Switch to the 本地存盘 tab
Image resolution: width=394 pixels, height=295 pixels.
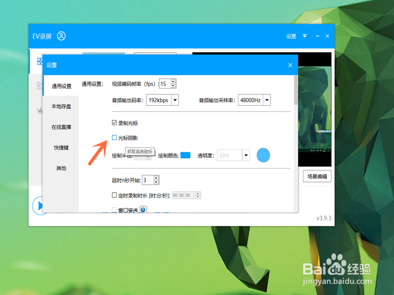[61, 106]
